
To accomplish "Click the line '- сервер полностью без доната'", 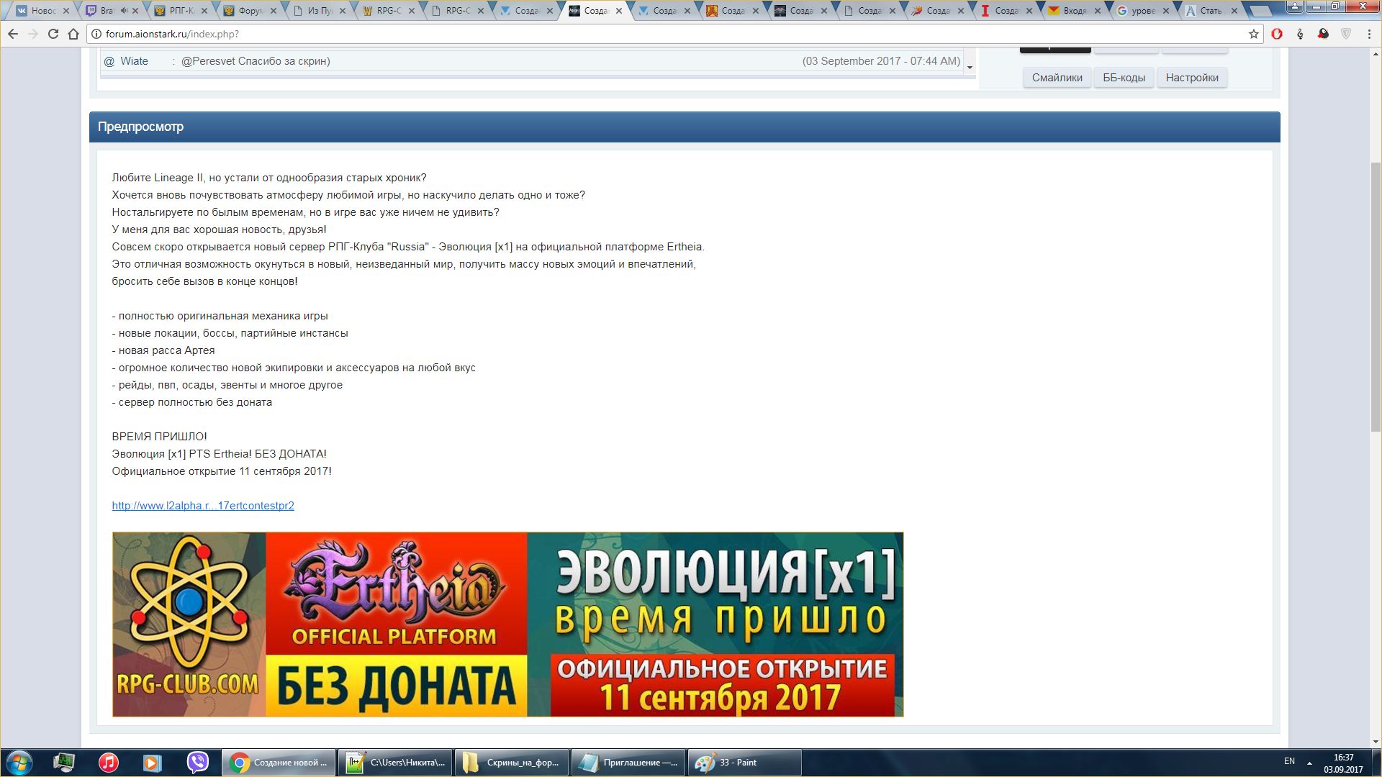I will (192, 402).
